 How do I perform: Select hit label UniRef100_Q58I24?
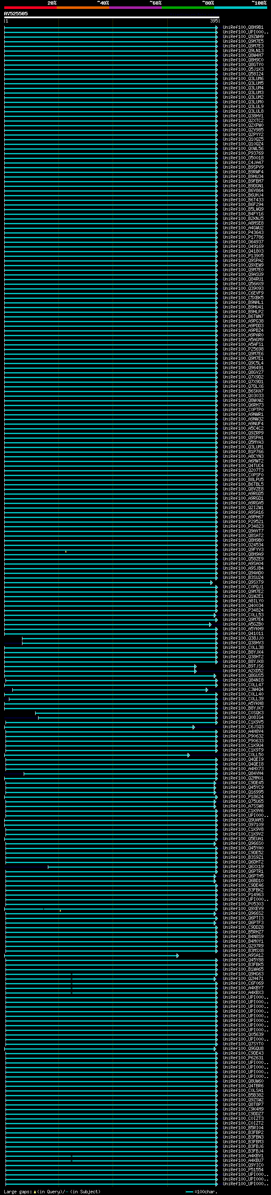pos(243,74)
